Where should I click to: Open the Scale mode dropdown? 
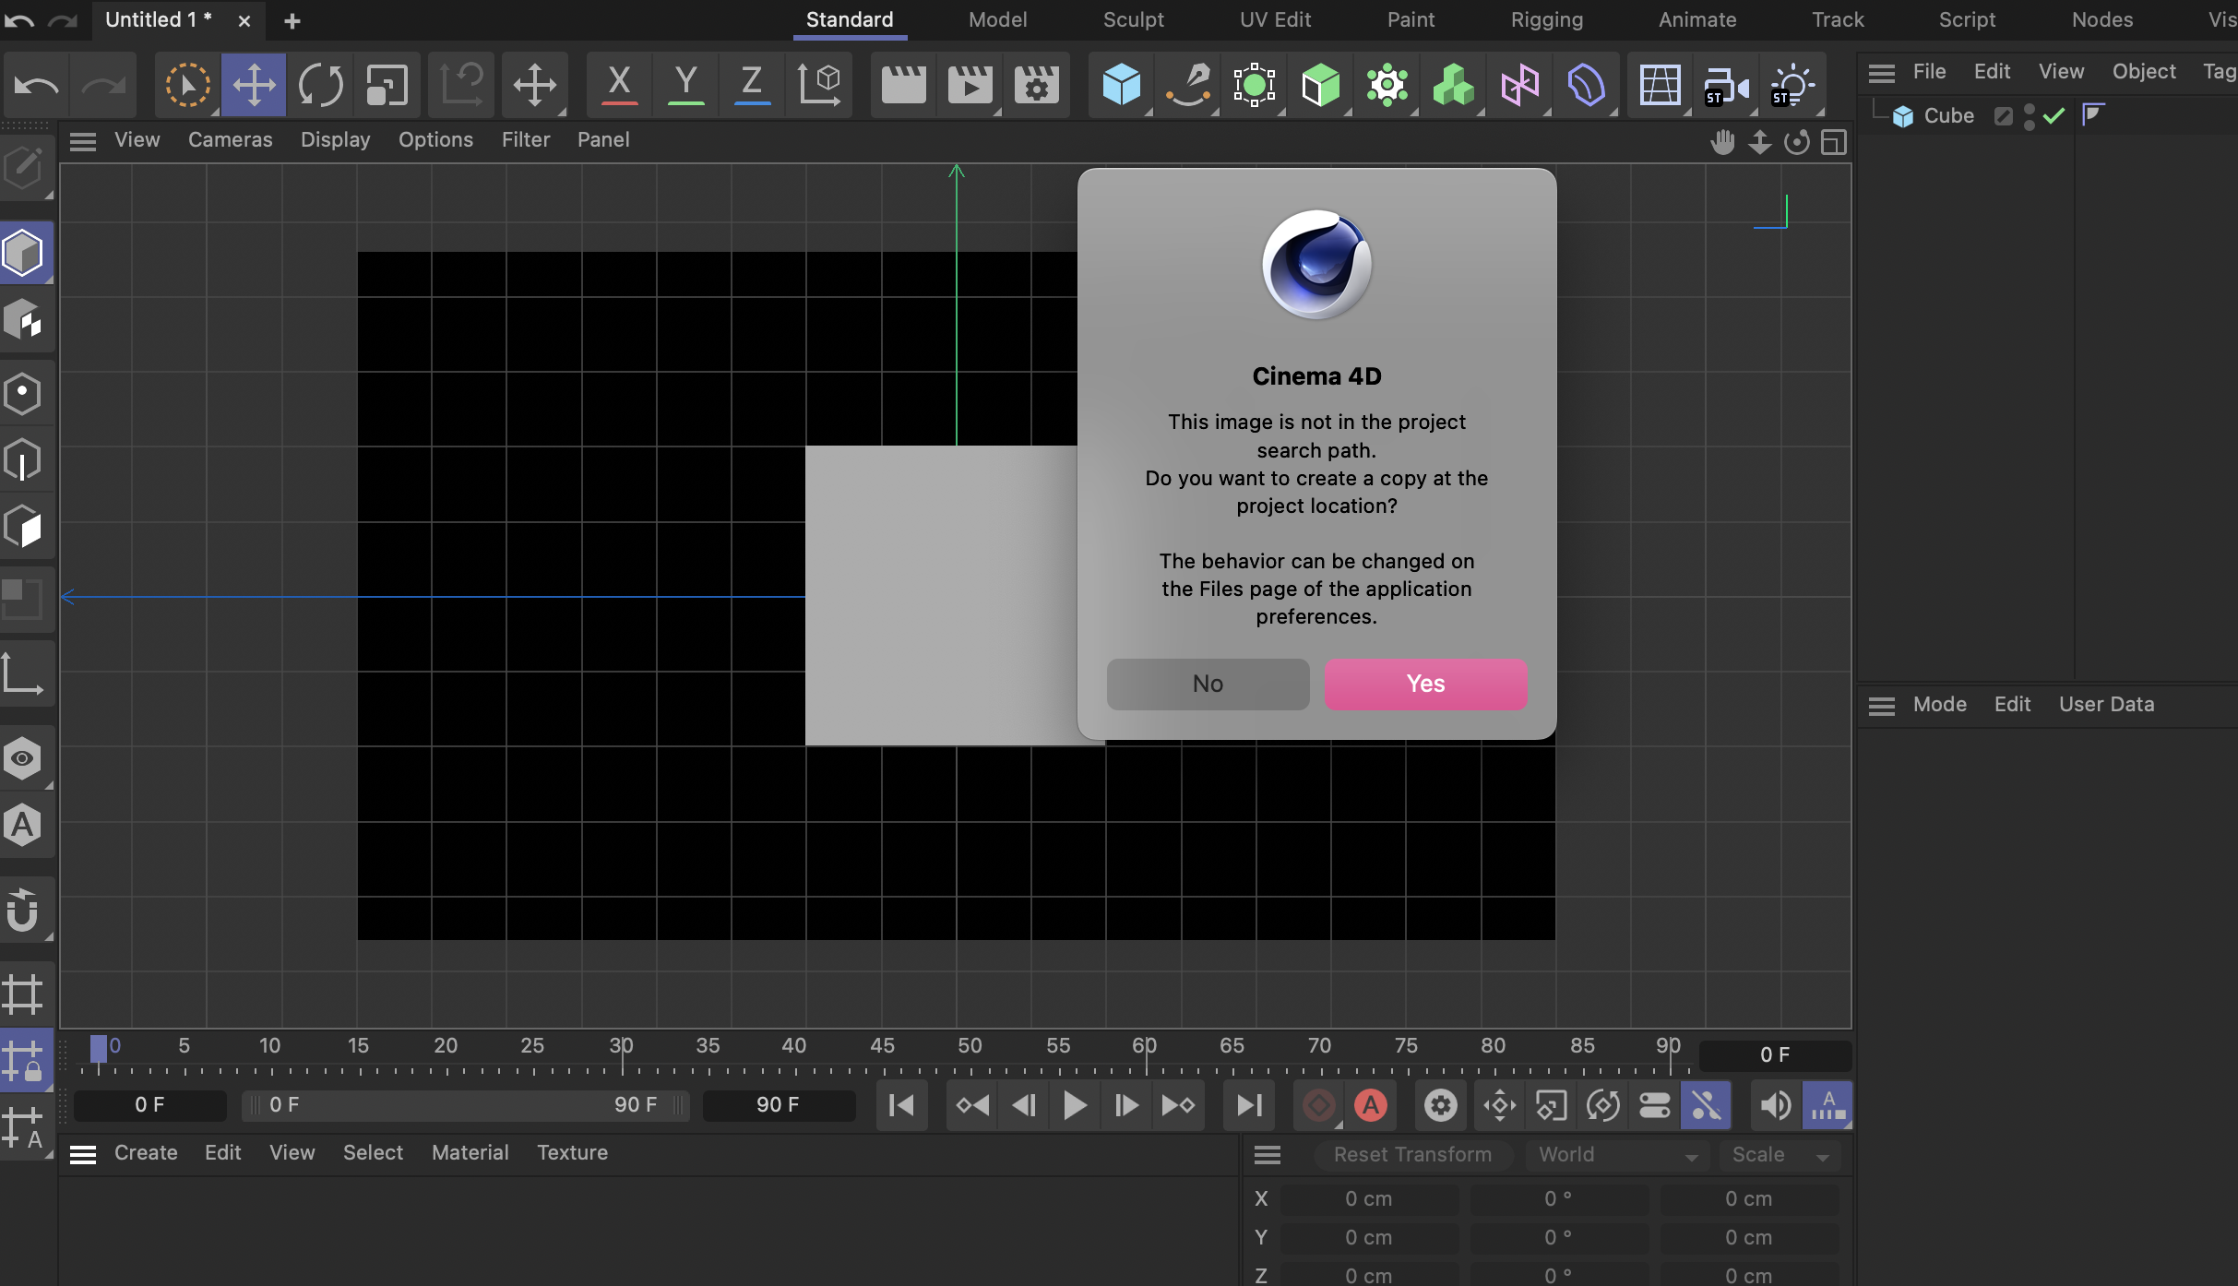pos(1780,1155)
